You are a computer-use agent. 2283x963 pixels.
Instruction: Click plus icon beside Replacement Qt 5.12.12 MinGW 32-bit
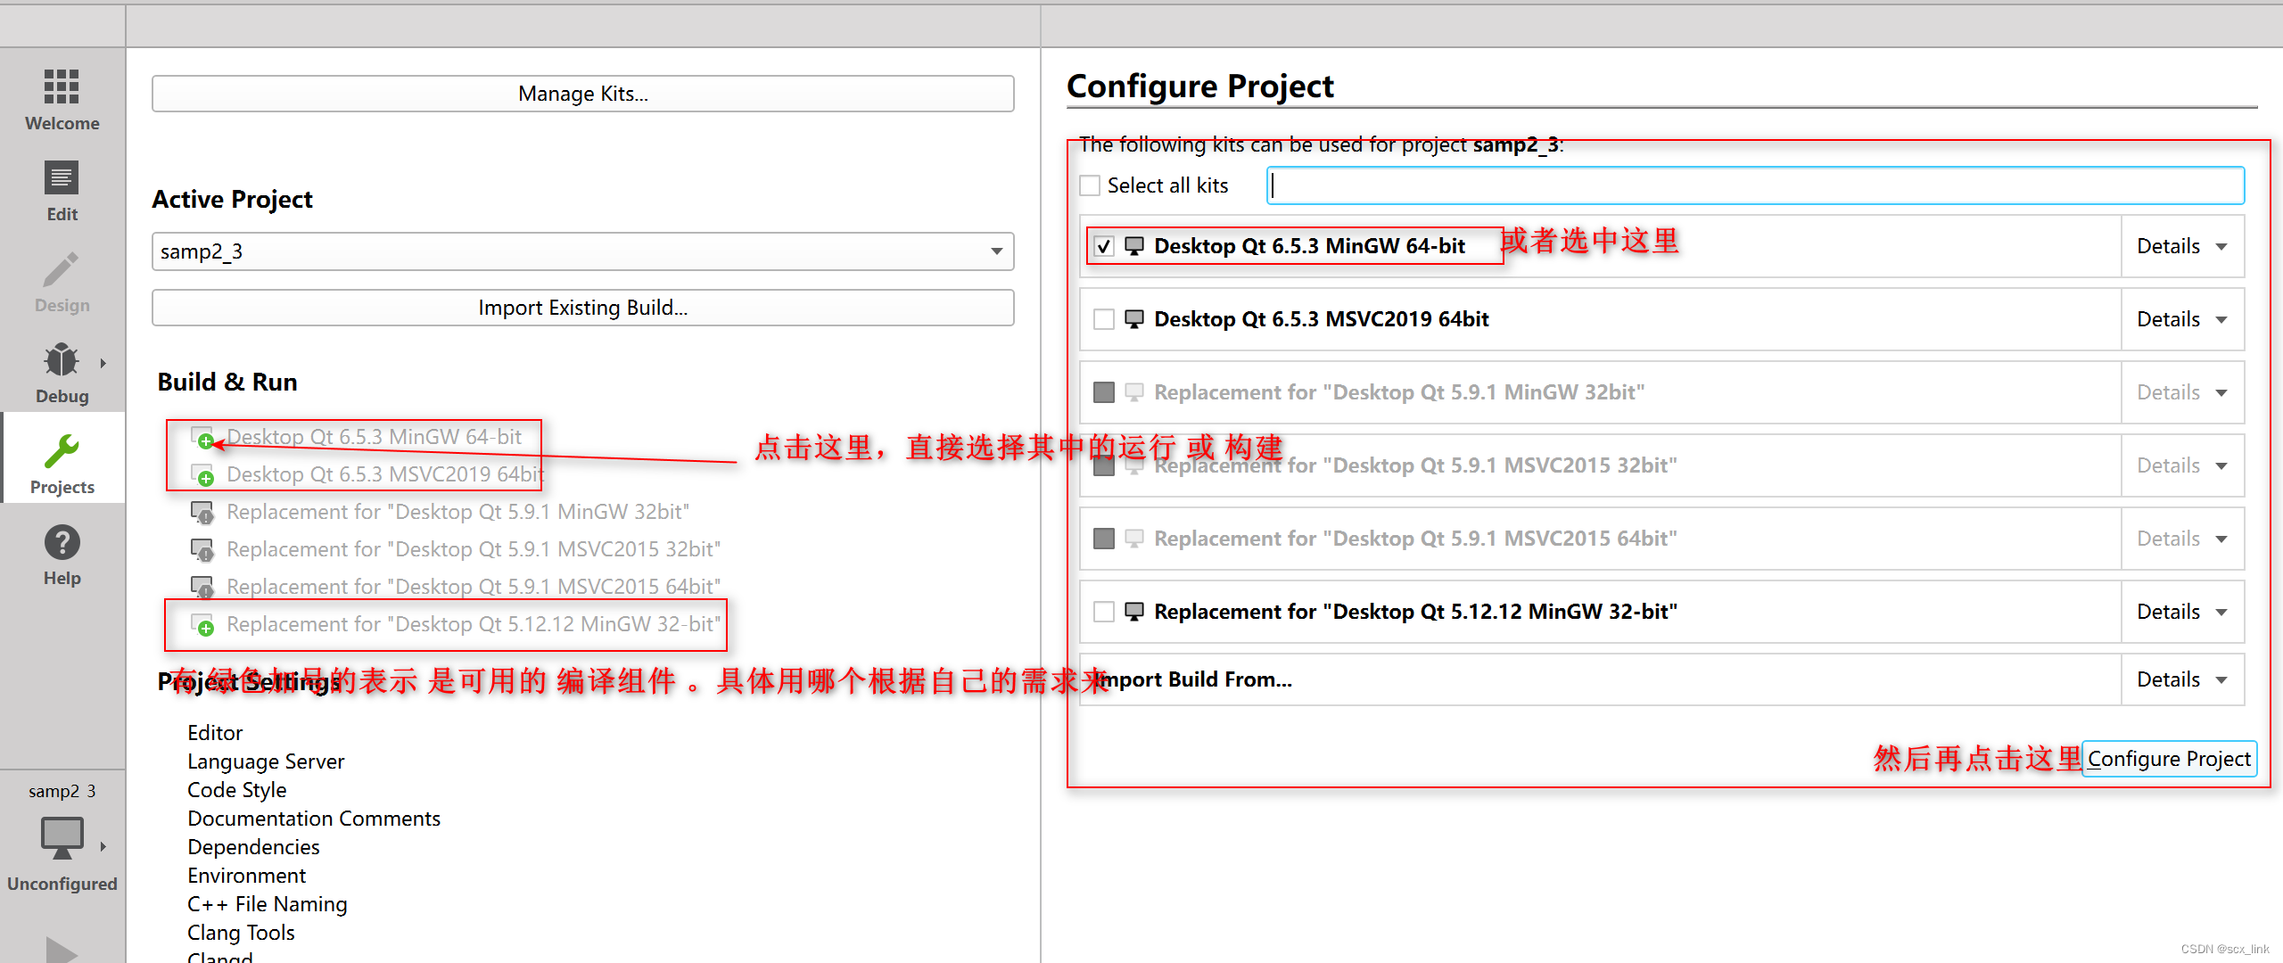click(202, 625)
